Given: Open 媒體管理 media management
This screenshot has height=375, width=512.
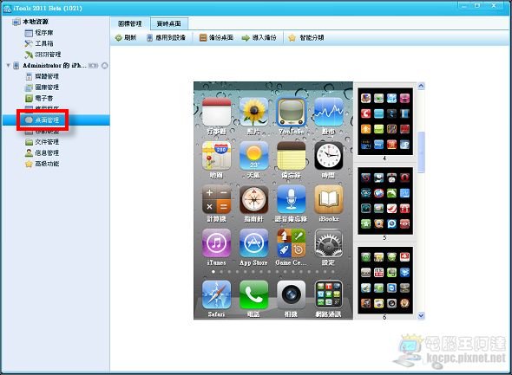Looking at the screenshot, I should click(x=43, y=76).
